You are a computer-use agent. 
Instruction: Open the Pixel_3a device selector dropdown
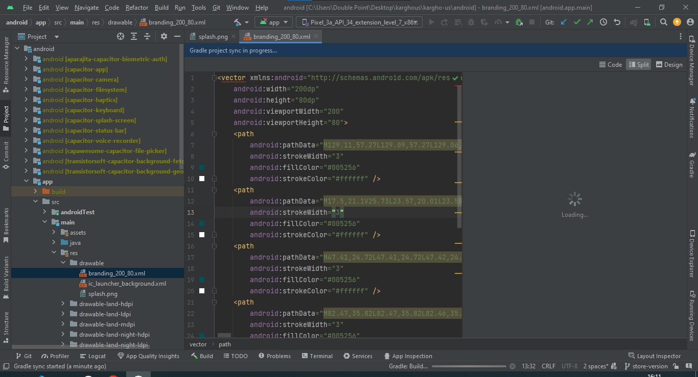tap(360, 22)
